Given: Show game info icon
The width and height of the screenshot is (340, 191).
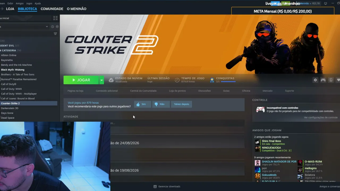Looking at the screenshot, I should (x=331, y=80).
